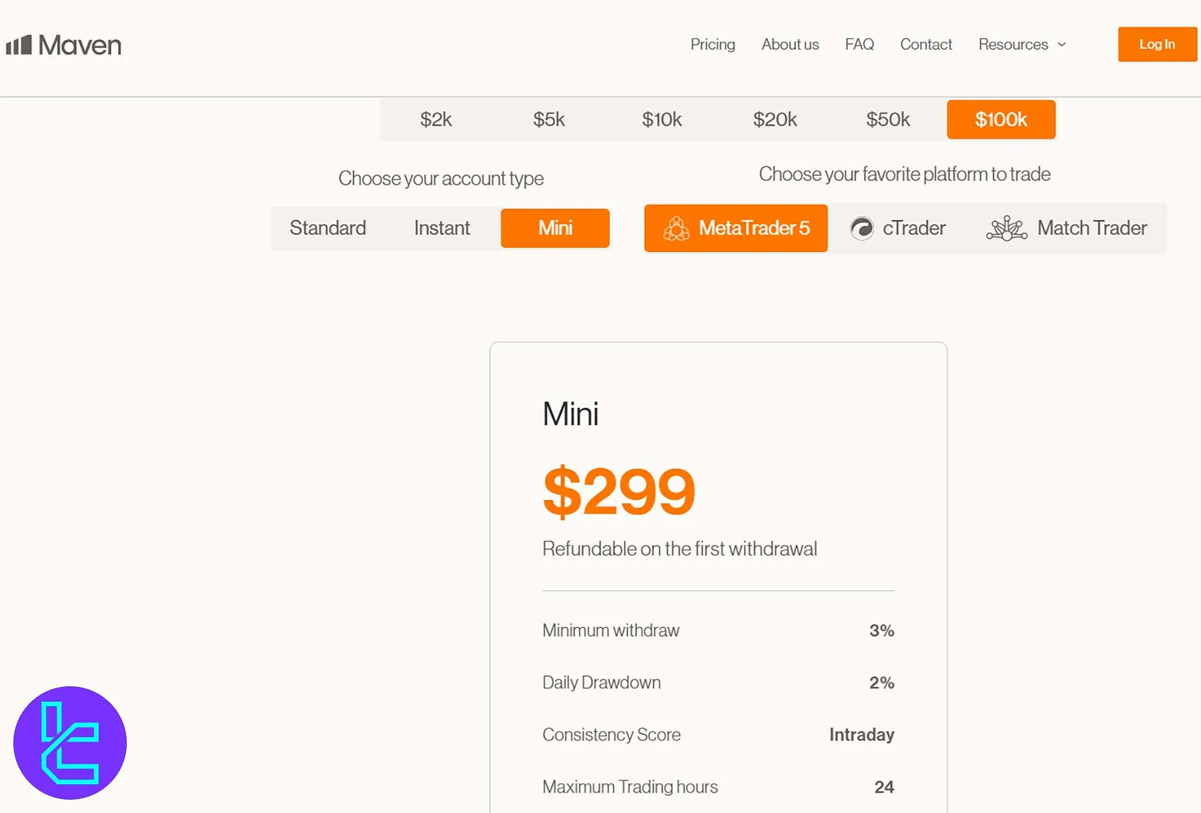Viewport: 1201px width, 813px height.
Task: Click the Log In button
Action: tap(1157, 44)
